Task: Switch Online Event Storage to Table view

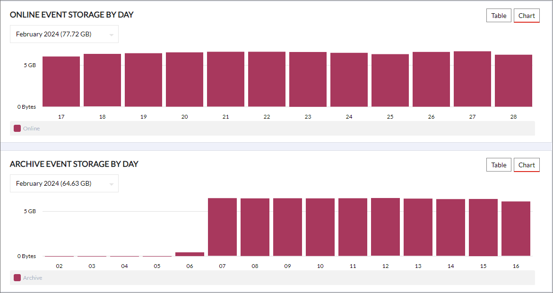Action: point(499,16)
